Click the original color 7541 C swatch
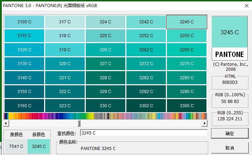The image size is (252, 155). (16, 146)
